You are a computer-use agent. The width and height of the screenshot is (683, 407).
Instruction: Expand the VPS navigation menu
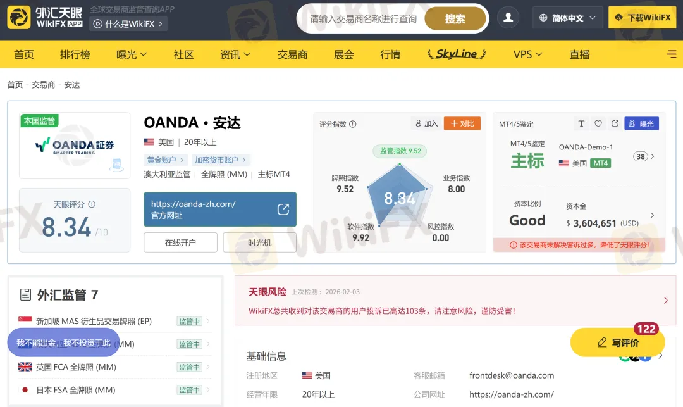click(x=528, y=54)
